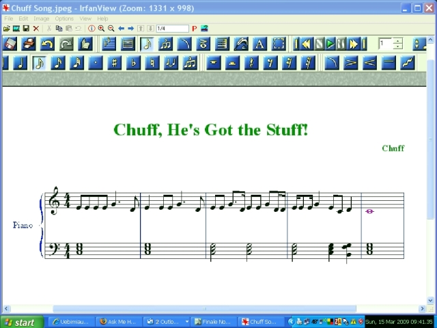Screen dimensions: 437x328
Task: Select the quarter note duration button
Action: 20,63
